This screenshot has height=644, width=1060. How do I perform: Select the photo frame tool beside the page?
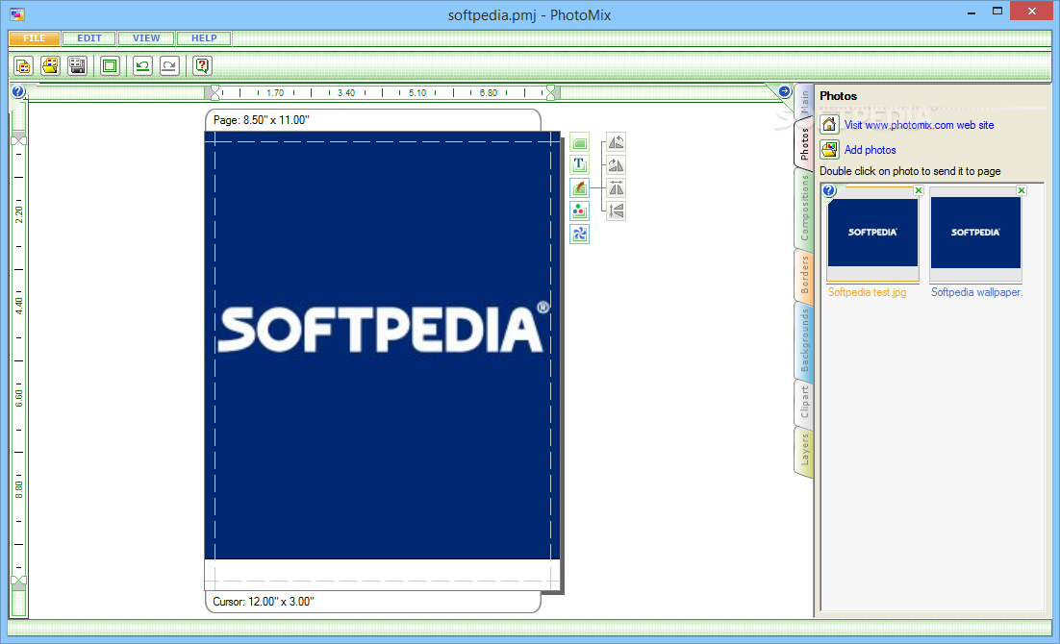[579, 142]
